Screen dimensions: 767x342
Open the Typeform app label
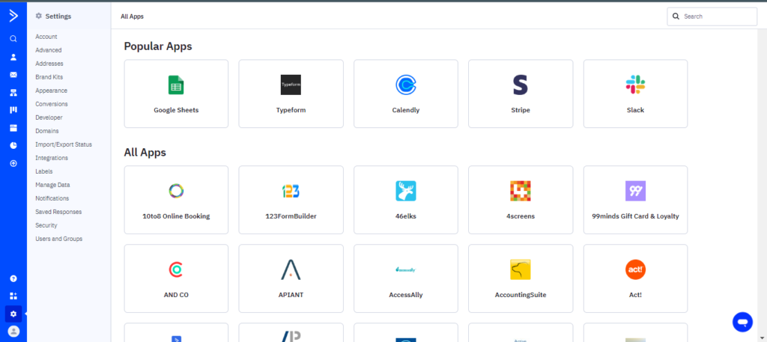tap(291, 111)
